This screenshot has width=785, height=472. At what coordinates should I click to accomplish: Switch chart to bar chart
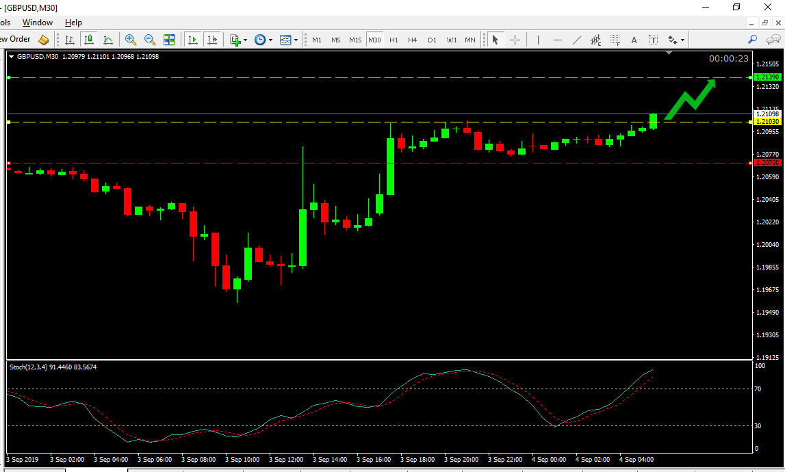coord(70,40)
